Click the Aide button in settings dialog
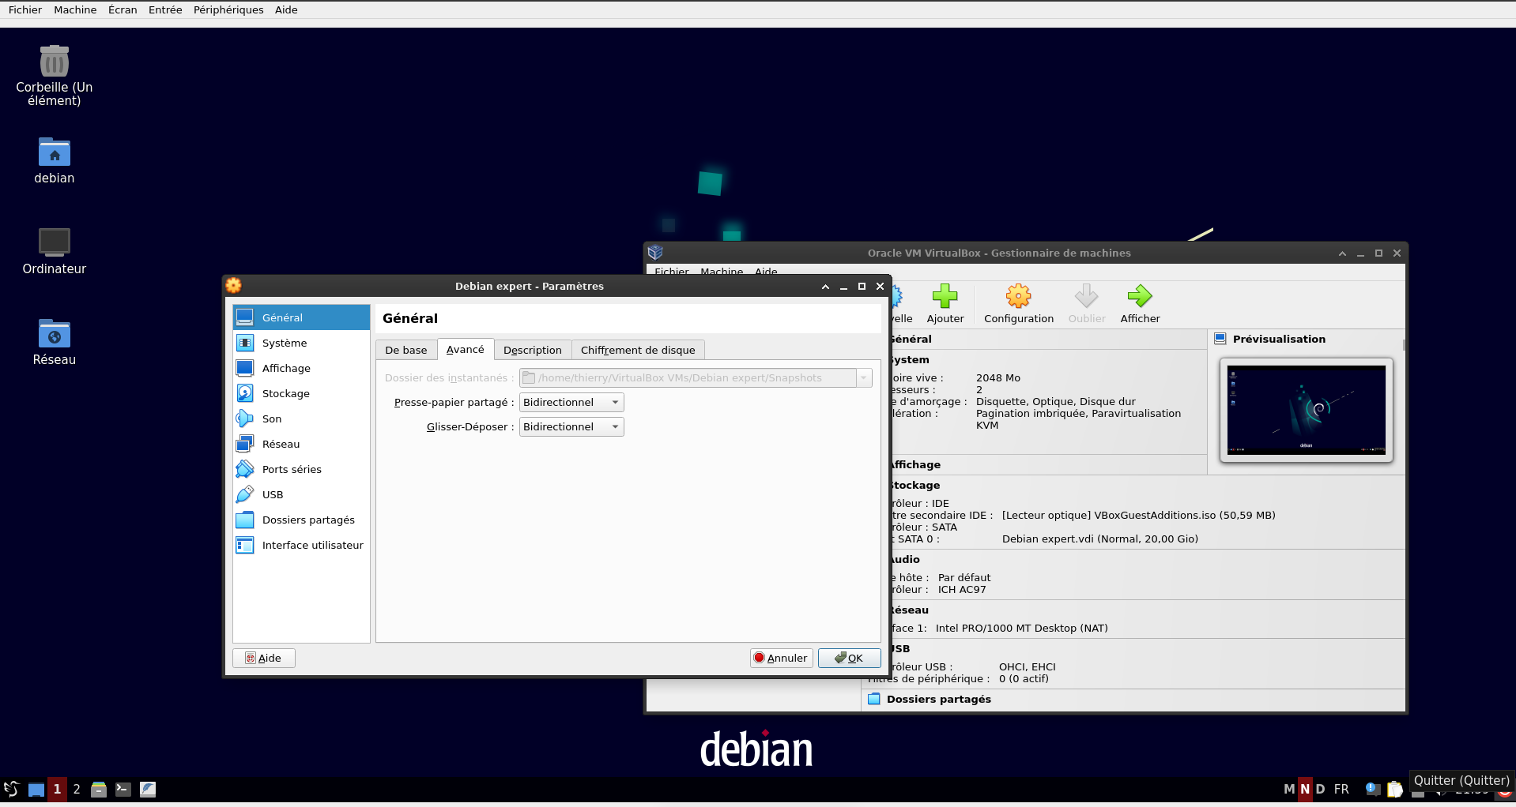Screen dimensions: 1516x807 [264, 658]
